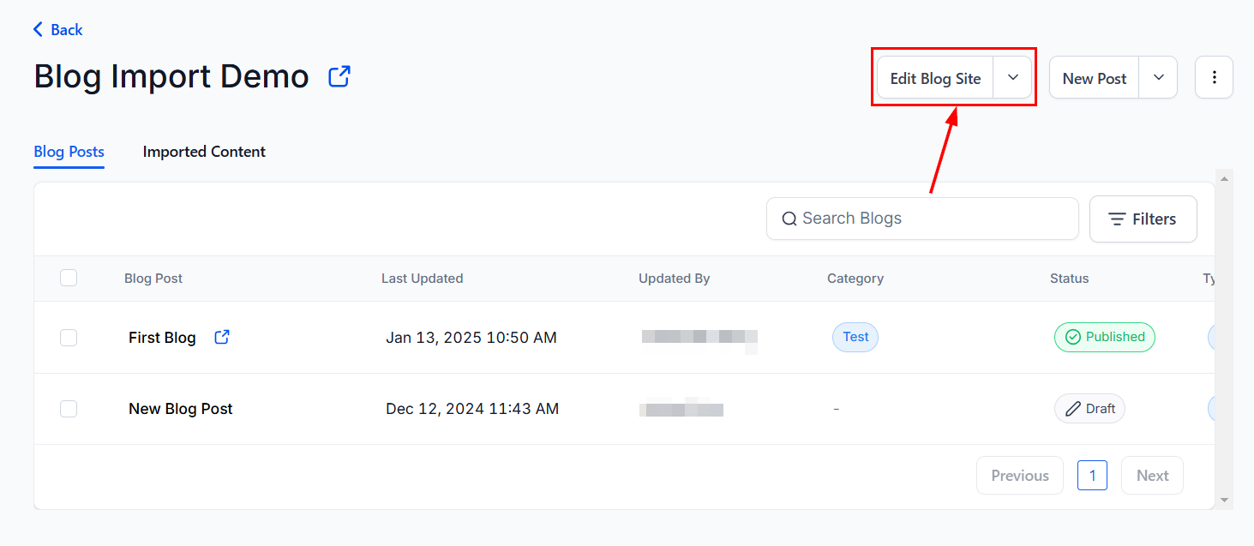1254x546 pixels.
Task: Check the New Blog Post row checkbox
Action: 69,409
